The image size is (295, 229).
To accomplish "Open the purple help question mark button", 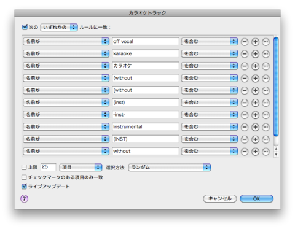I will tap(24, 198).
